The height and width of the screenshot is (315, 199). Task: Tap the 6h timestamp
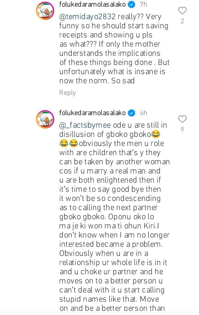[143, 113]
